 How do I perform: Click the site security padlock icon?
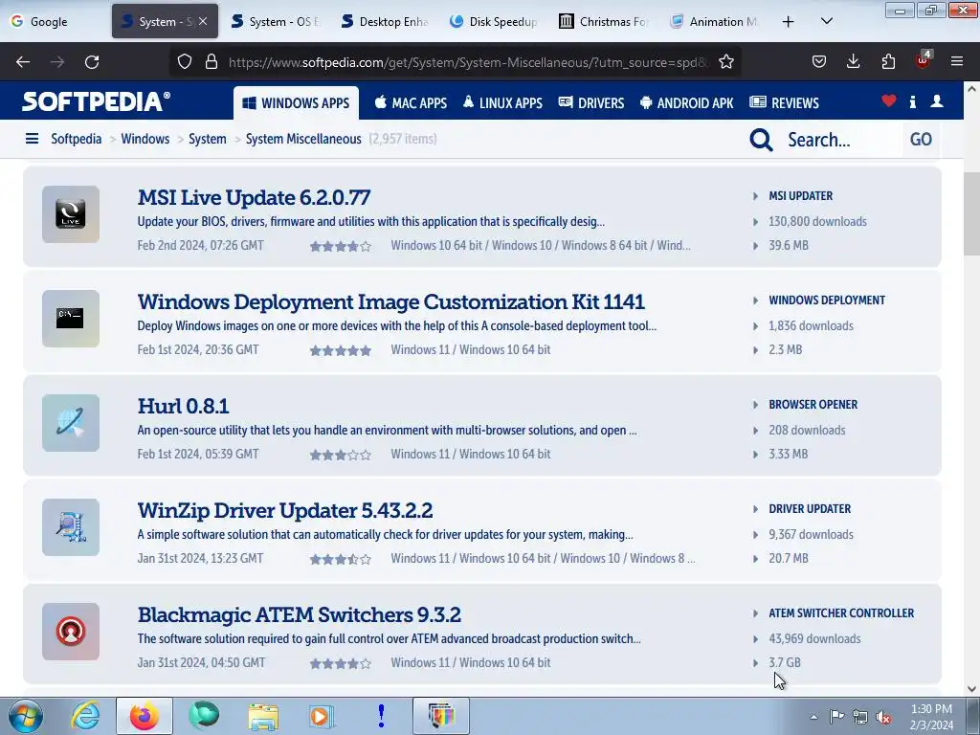coord(212,61)
